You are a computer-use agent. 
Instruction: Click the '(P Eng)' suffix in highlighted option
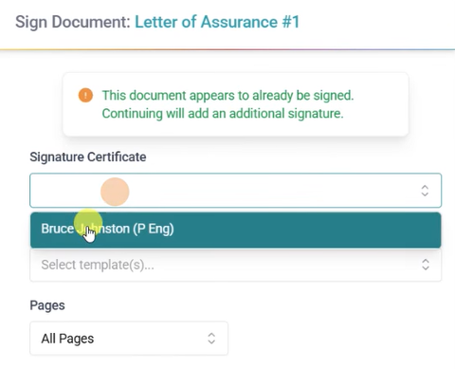coord(154,229)
